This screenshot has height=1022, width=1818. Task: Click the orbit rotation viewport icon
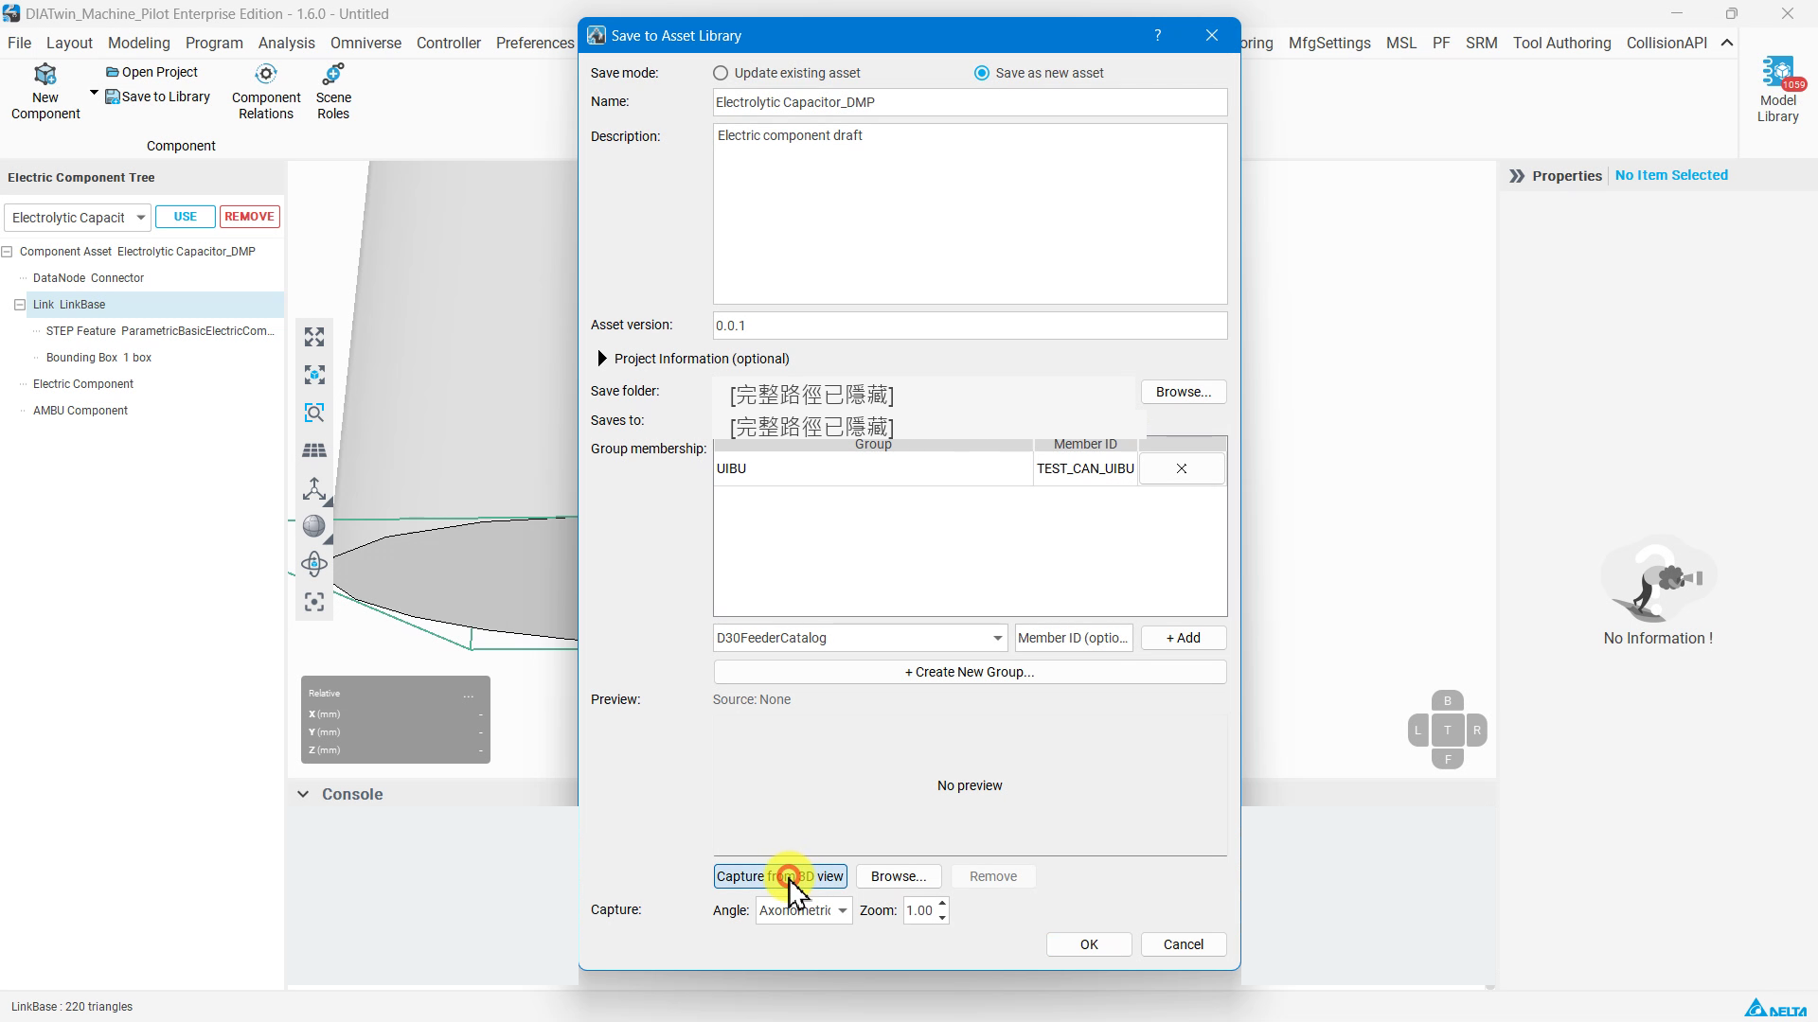314,564
